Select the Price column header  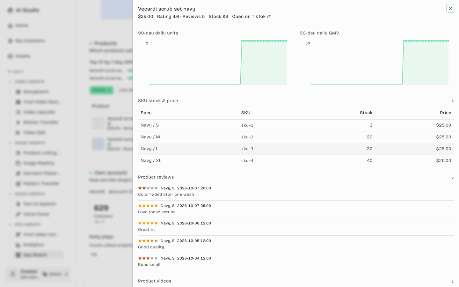click(445, 113)
